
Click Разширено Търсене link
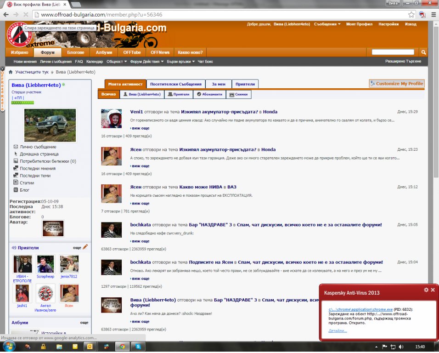tap(403, 61)
